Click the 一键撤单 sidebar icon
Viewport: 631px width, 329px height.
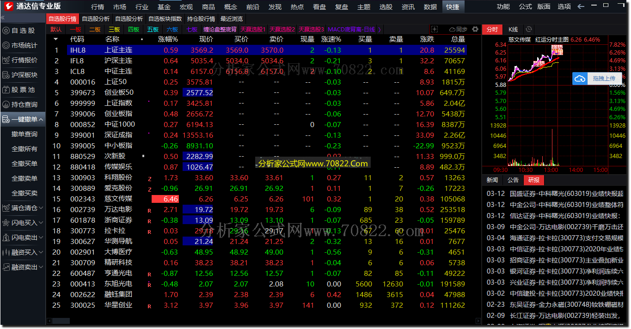tap(6, 119)
